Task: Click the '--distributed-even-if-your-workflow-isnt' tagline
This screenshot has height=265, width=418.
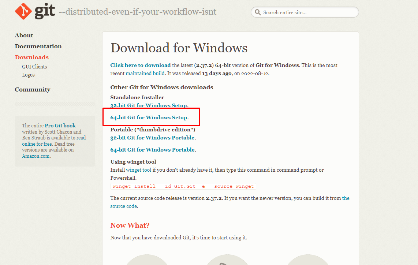Action: [x=137, y=12]
